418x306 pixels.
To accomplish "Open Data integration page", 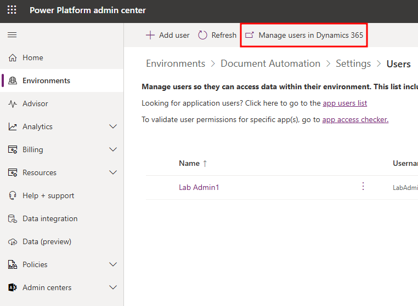I will pos(62,219).
